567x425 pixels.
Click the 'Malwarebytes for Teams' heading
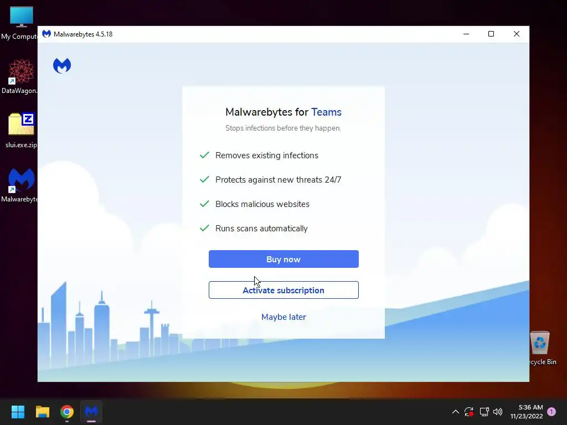(283, 112)
